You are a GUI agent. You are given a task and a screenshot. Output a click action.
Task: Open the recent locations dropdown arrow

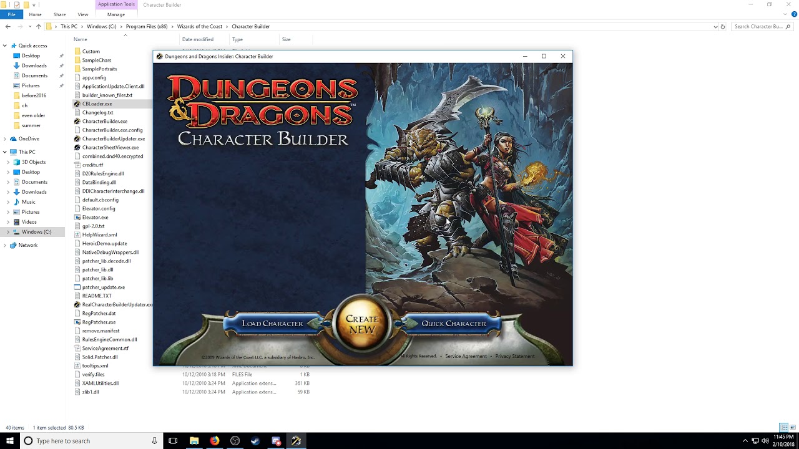29,26
